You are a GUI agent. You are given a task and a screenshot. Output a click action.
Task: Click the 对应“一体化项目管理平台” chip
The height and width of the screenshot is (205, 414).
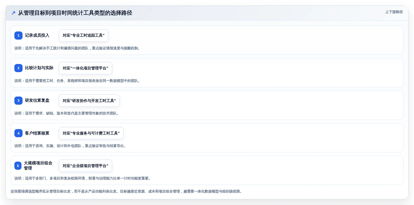coord(86,68)
